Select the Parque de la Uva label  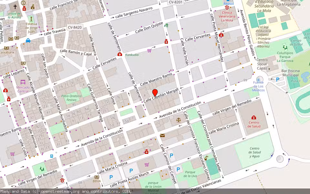point(190,174)
